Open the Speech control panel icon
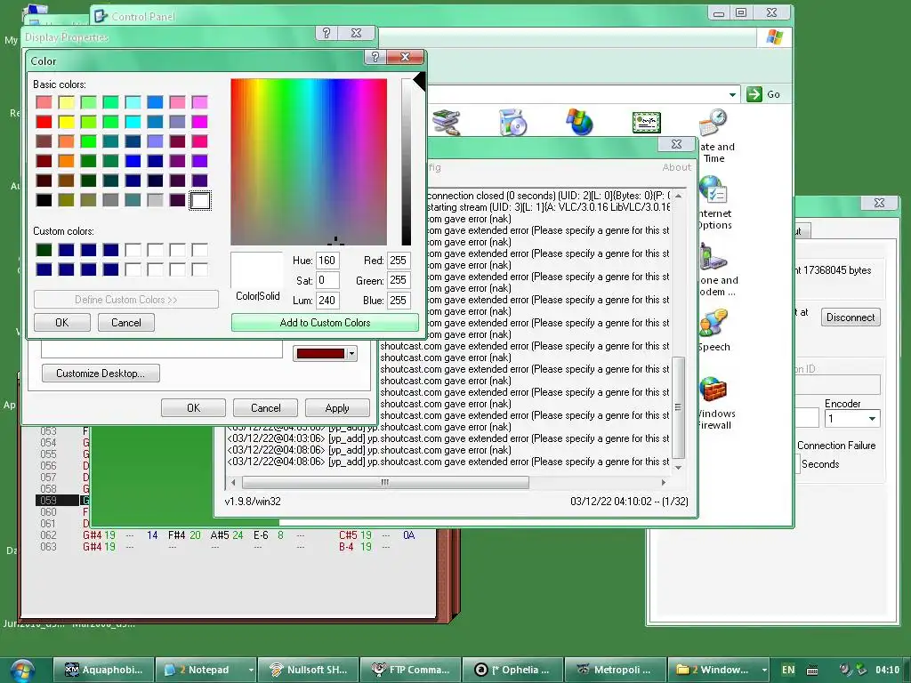The image size is (911, 683). pos(713,323)
